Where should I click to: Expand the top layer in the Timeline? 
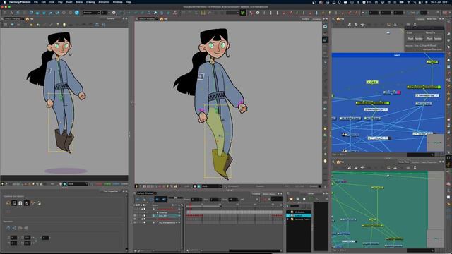(x=154, y=209)
